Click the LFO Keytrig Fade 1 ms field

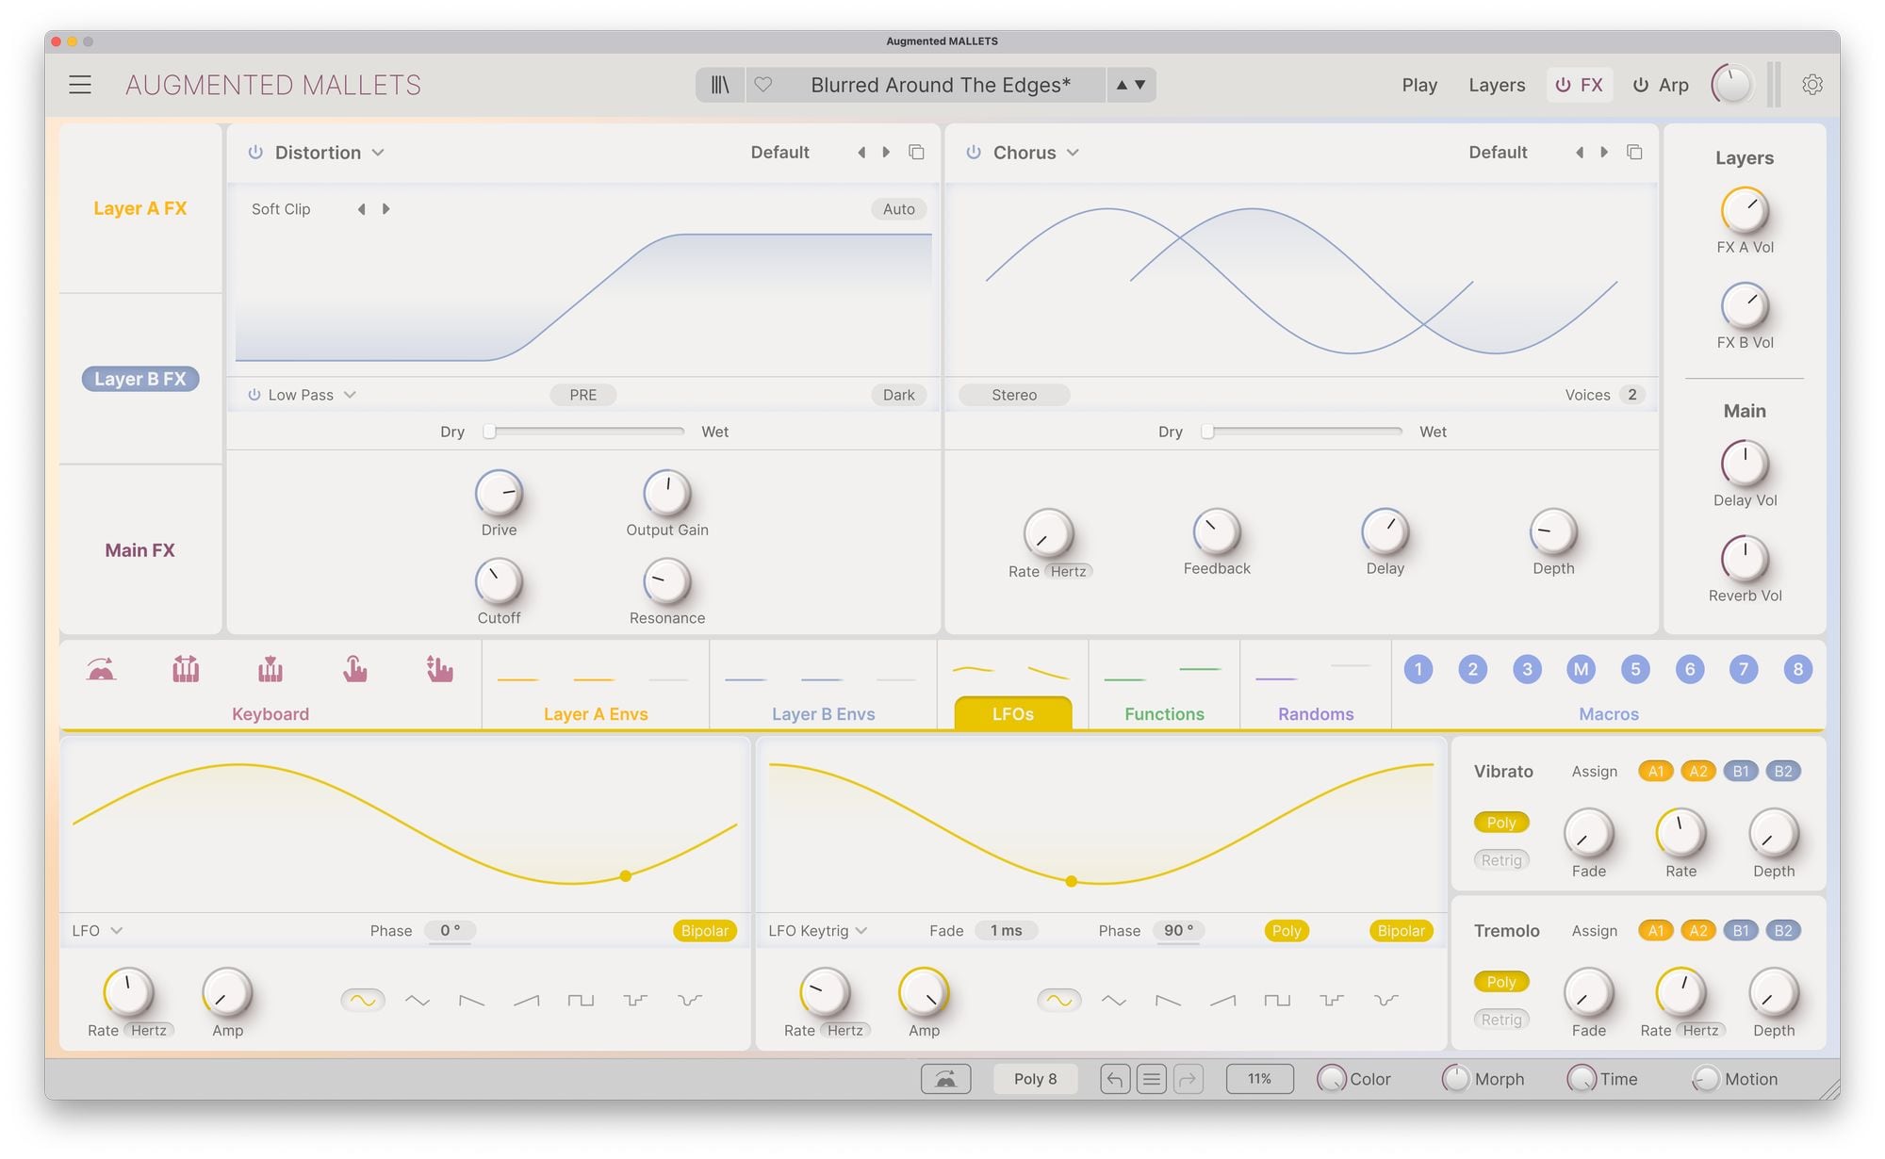click(x=1006, y=931)
